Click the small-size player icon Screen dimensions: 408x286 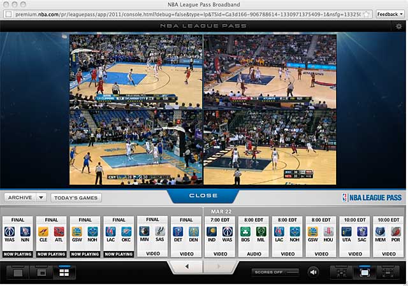342,273
